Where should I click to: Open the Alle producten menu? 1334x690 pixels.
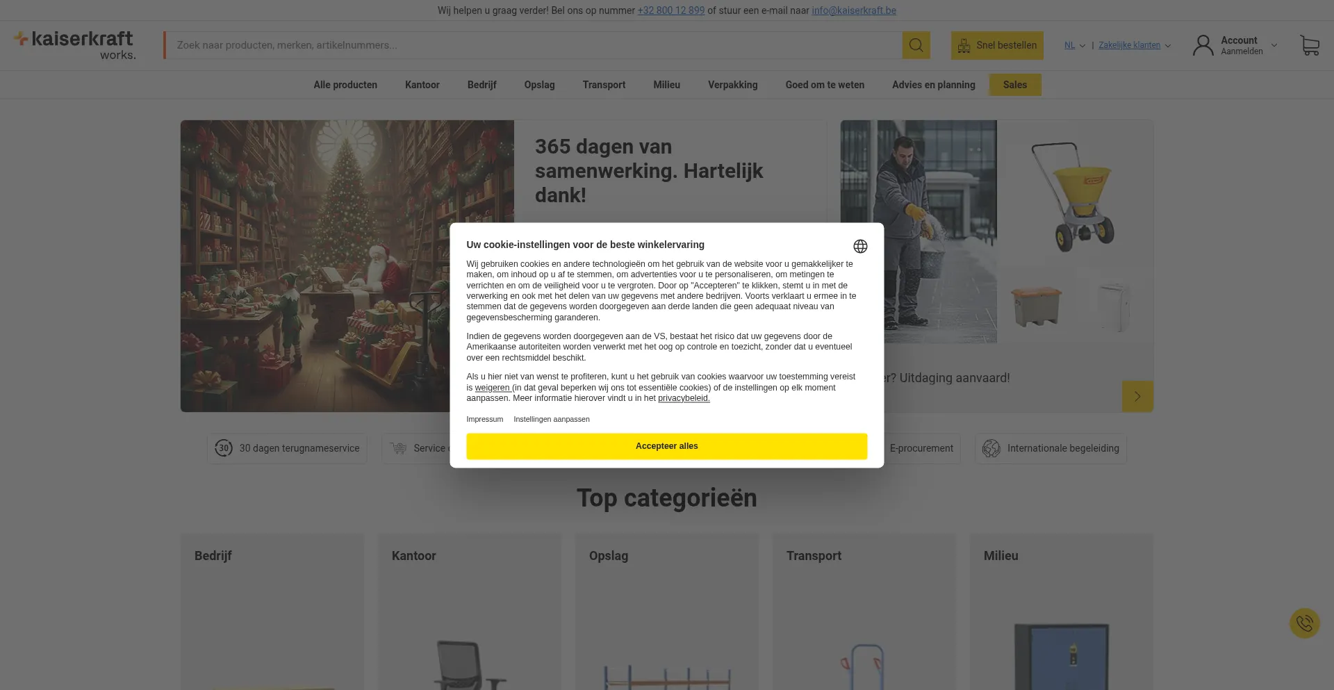click(x=345, y=85)
